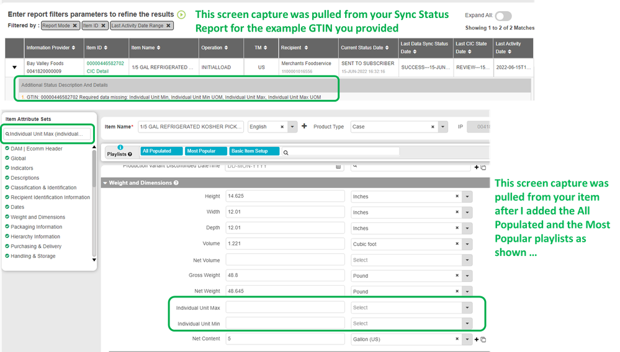This screenshot has width=620, height=352.
Task: Select Recipient Identification Information attribute set
Action: click(x=50, y=197)
